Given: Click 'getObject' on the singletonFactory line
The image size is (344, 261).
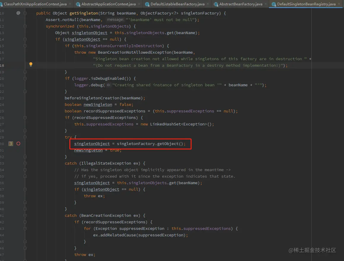Looking at the screenshot, I should [x=168, y=144].
